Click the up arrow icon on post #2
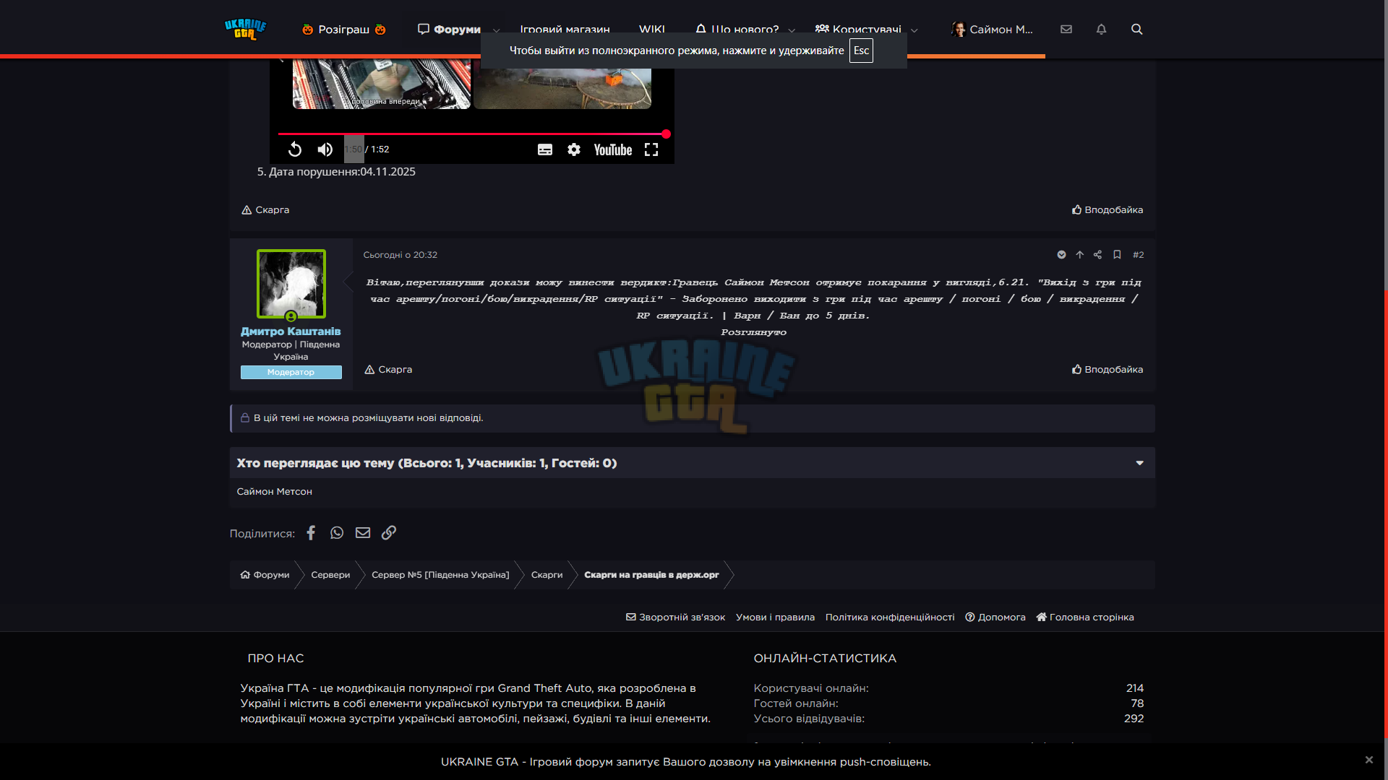 tap(1079, 255)
